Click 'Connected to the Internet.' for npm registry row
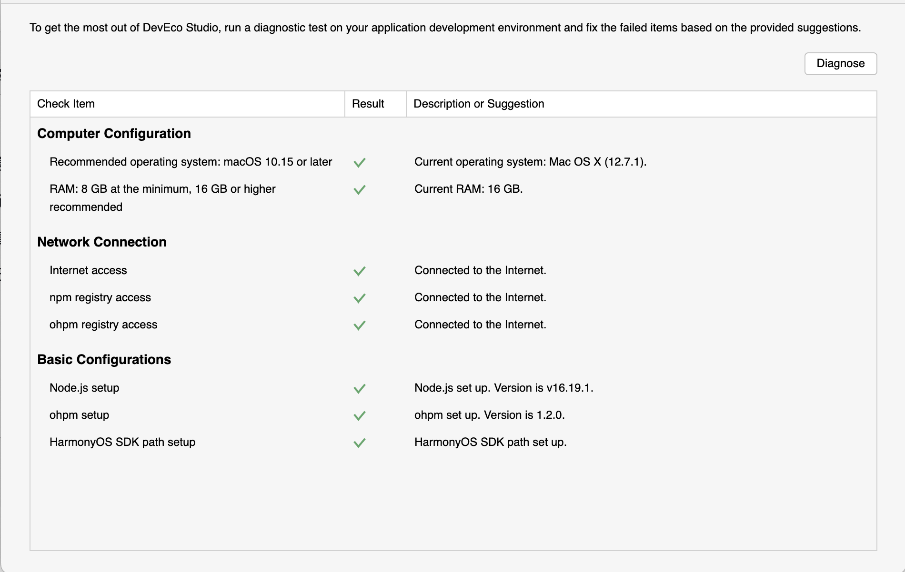The height and width of the screenshot is (572, 905). [480, 297]
